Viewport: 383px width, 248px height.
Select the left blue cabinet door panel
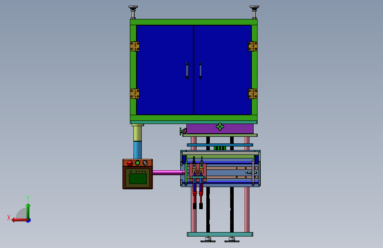[x=165, y=70]
